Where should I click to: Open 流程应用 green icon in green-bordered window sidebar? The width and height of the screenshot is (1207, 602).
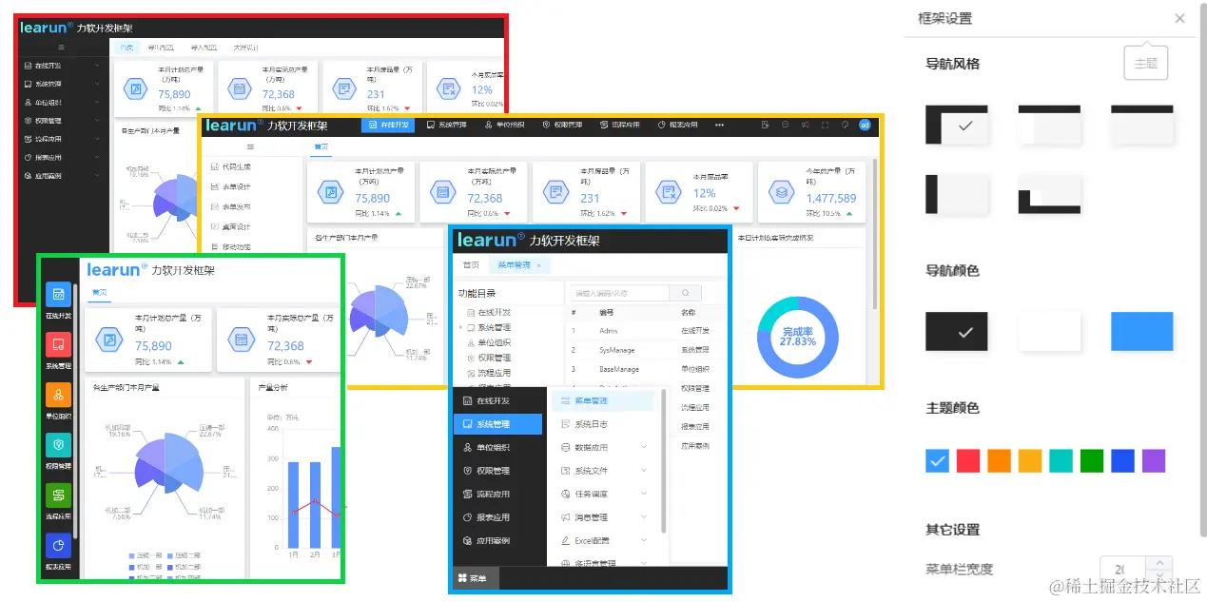(58, 495)
